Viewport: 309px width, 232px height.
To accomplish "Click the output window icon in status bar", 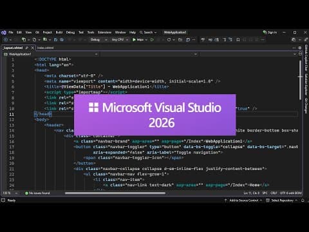I will 3,200.
